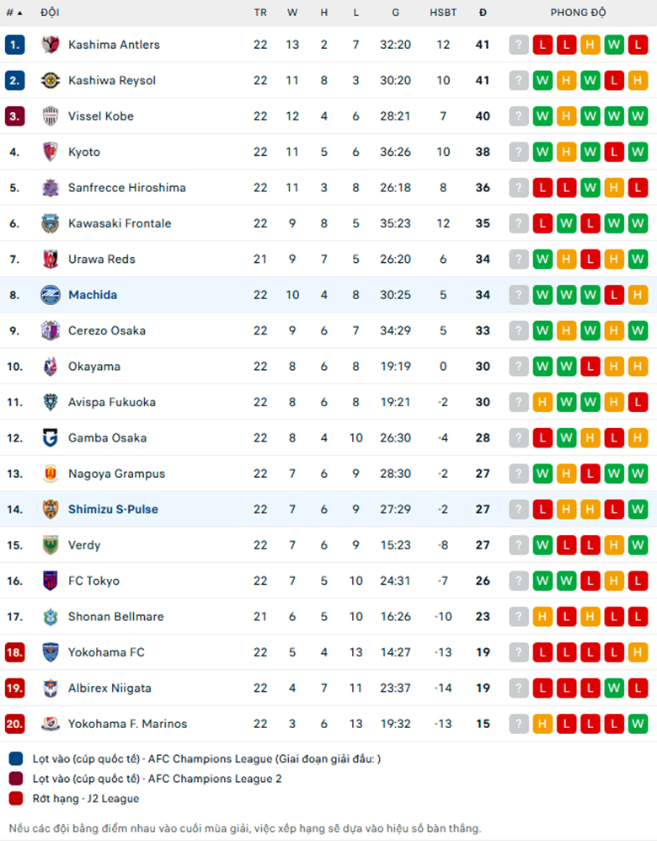Sort table by the # rank column

pyautogui.click(x=14, y=13)
